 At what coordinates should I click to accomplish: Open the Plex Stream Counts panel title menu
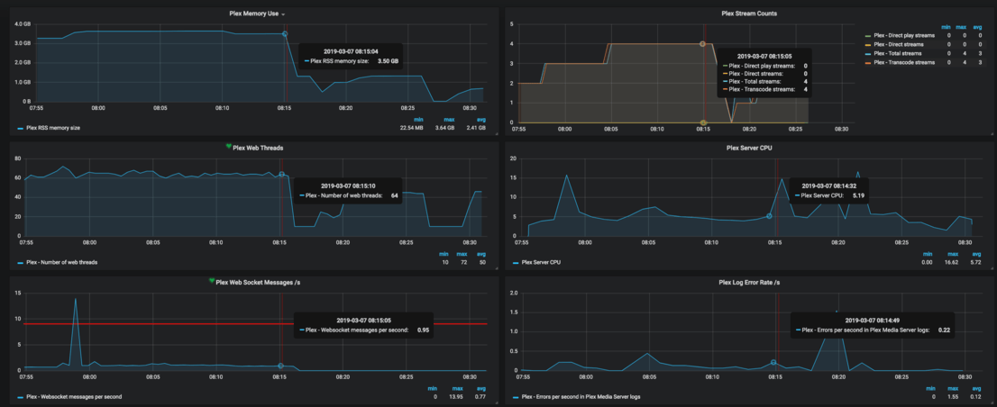pos(748,13)
